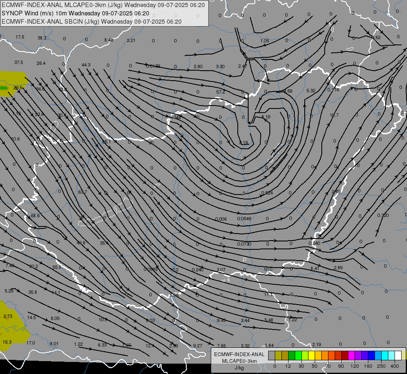
Task: Click the map value 0.174
Action: point(333,90)
